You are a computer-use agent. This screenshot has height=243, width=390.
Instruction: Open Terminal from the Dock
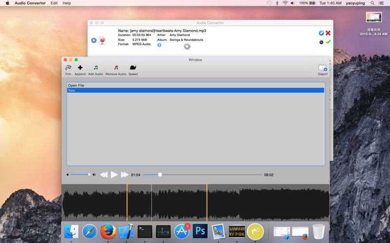tap(145, 231)
